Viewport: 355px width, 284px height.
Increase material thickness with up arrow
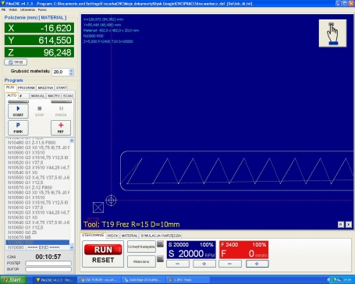[x=71, y=70]
